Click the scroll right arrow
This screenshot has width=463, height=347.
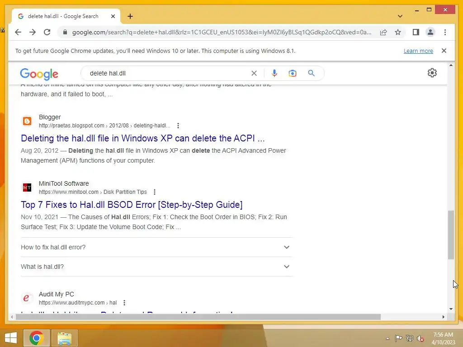coord(443,317)
